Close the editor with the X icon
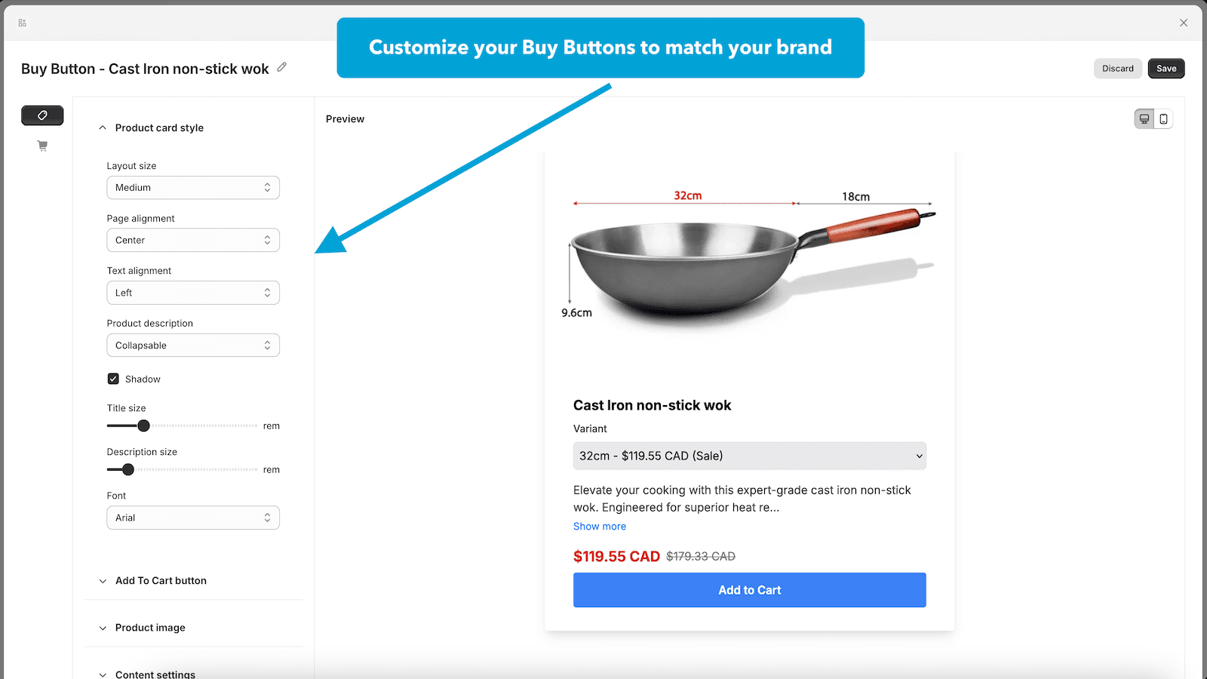Viewport: 1207px width, 679px height. click(x=1184, y=23)
